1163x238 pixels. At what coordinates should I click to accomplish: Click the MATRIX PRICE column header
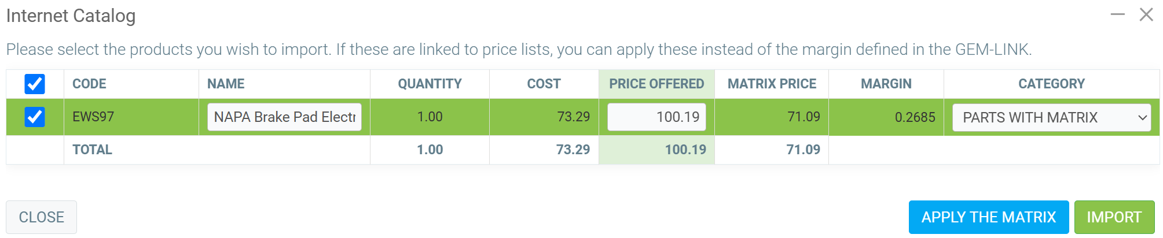(x=772, y=84)
